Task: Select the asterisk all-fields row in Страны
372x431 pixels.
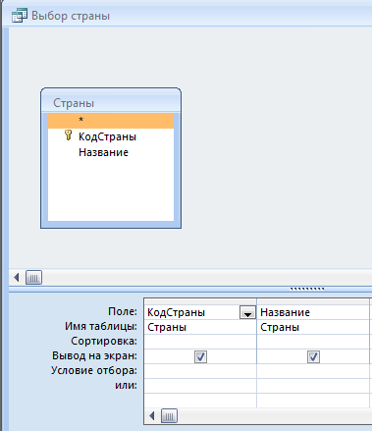Action: pyautogui.click(x=111, y=120)
